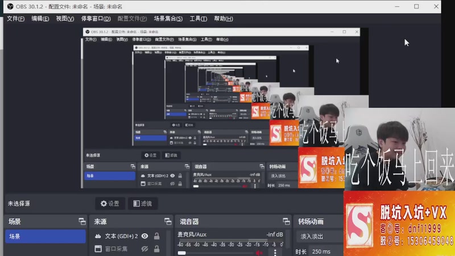Click the ab text icon of 文本 (GDI+) 2
Image resolution: width=455 pixels, height=256 pixels.
pyautogui.click(x=98, y=236)
